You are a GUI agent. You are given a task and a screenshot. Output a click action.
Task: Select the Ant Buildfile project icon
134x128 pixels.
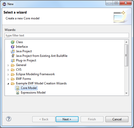[13, 56]
